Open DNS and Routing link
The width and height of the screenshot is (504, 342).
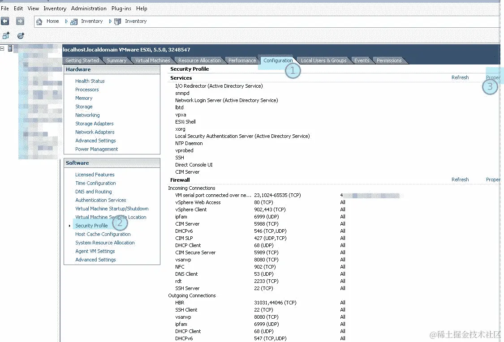click(94, 192)
